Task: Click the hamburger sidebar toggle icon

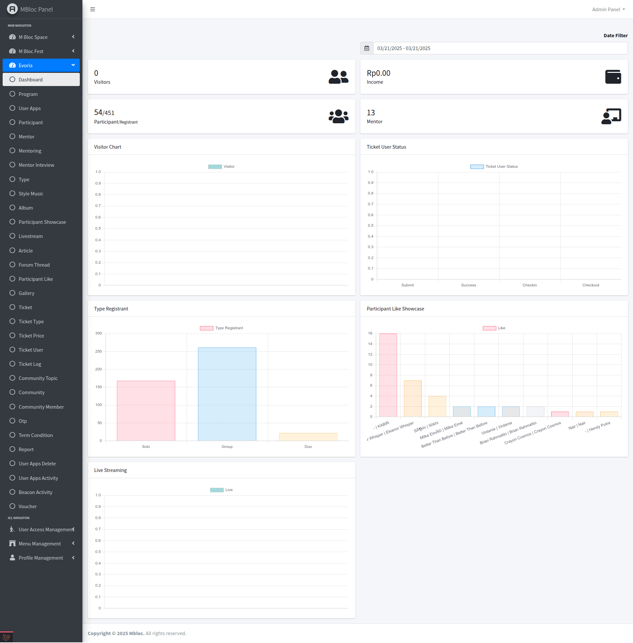Action: [x=93, y=9]
